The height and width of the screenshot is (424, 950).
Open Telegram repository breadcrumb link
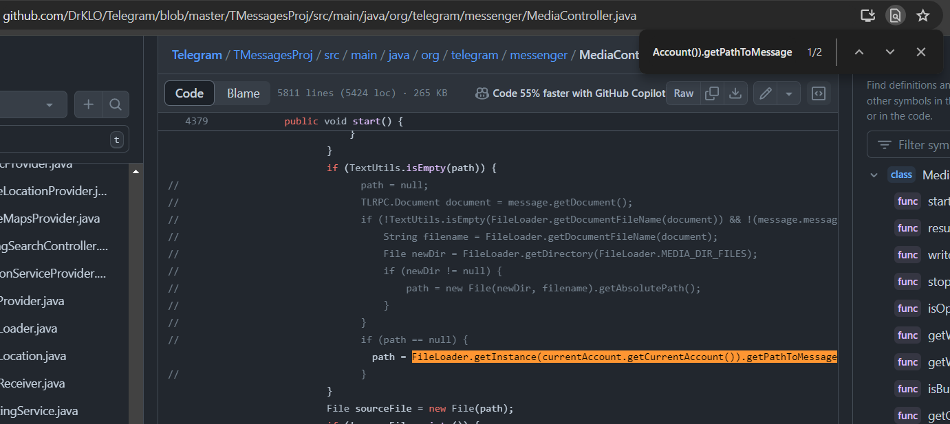197,55
